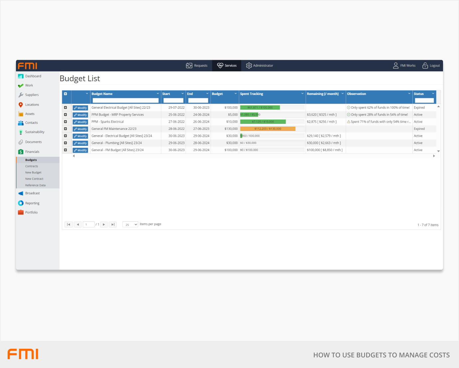
Task: Open the Budget Name column menu arrow
Action: pos(158,94)
